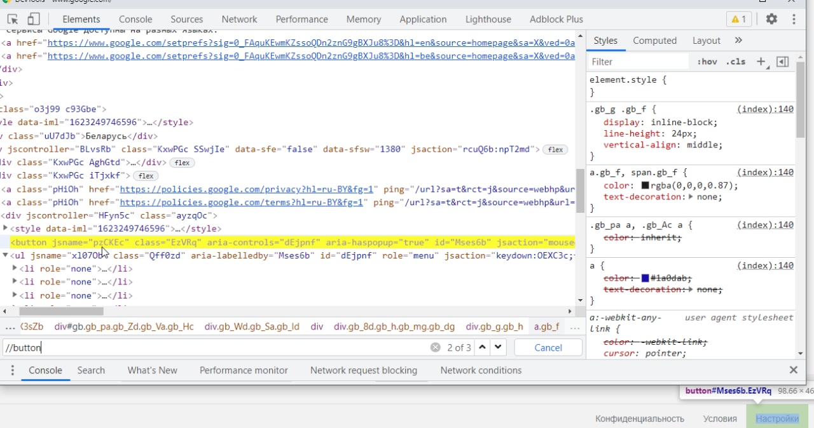Toggle .cls element classes panel
This screenshot has width=814, height=428.
[x=736, y=62]
